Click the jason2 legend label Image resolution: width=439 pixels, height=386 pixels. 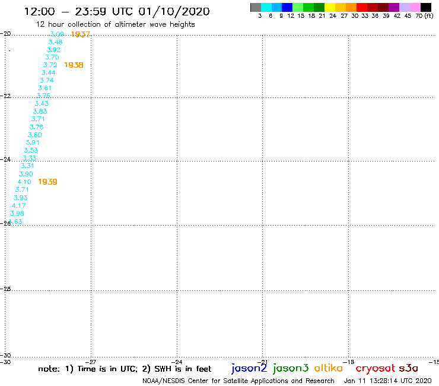(249, 368)
